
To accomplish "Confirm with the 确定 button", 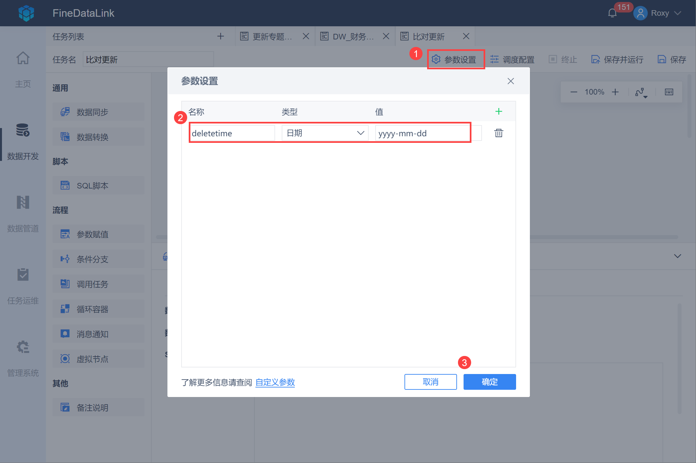I will click(489, 382).
